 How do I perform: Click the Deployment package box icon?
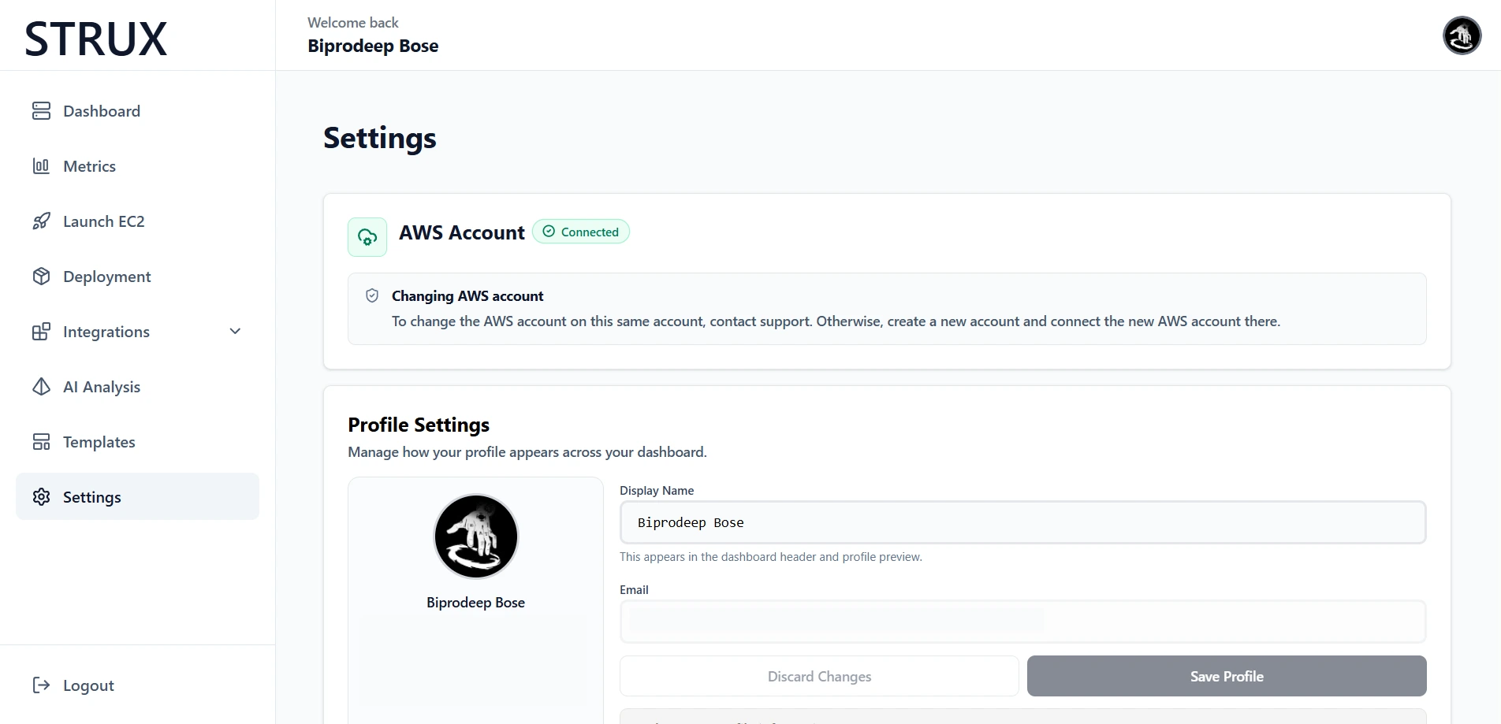point(41,277)
